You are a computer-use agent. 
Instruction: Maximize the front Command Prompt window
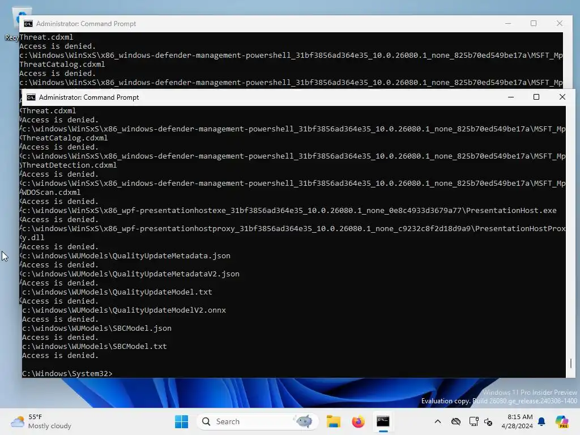[x=536, y=97]
